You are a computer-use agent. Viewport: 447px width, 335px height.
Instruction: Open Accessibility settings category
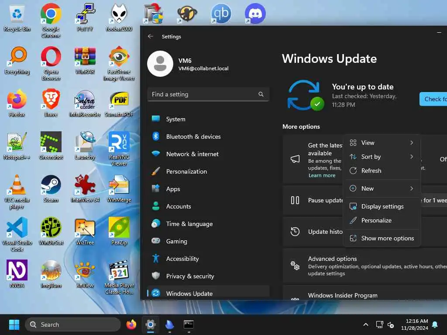[208, 259]
